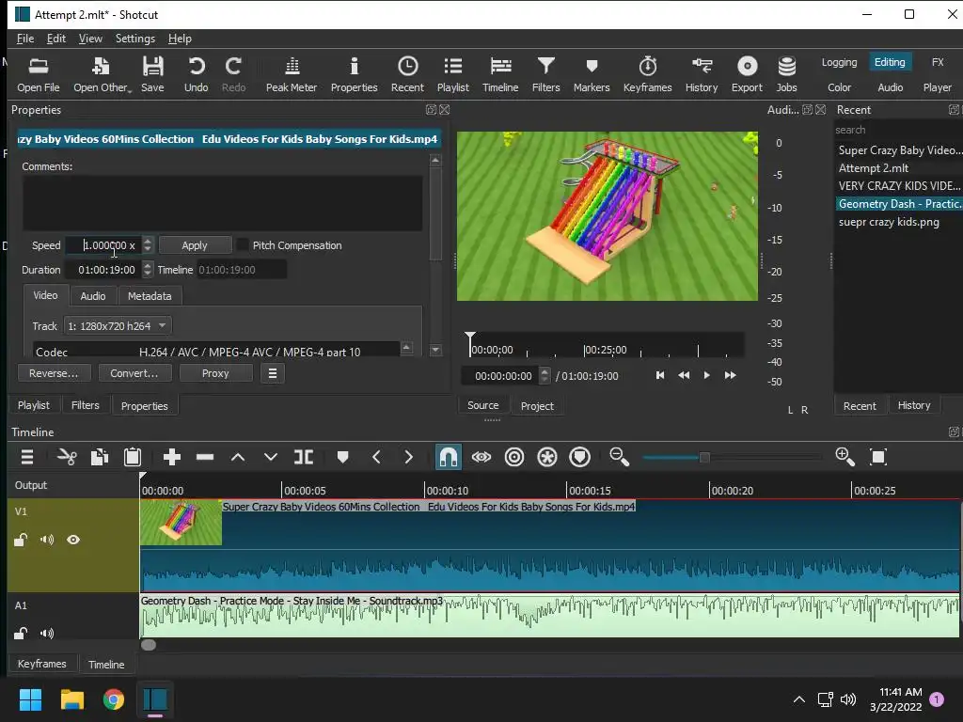The width and height of the screenshot is (963, 722).
Task: Click the Overwrite down-arrow timeline icon
Action: click(x=270, y=457)
